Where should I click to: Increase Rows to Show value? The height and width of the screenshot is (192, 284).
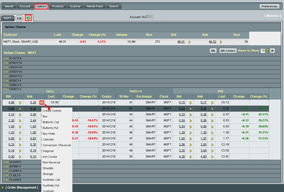[267, 49]
